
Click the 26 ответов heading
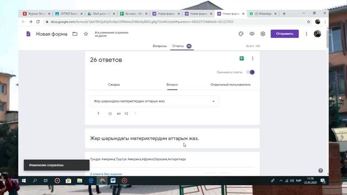106,60
